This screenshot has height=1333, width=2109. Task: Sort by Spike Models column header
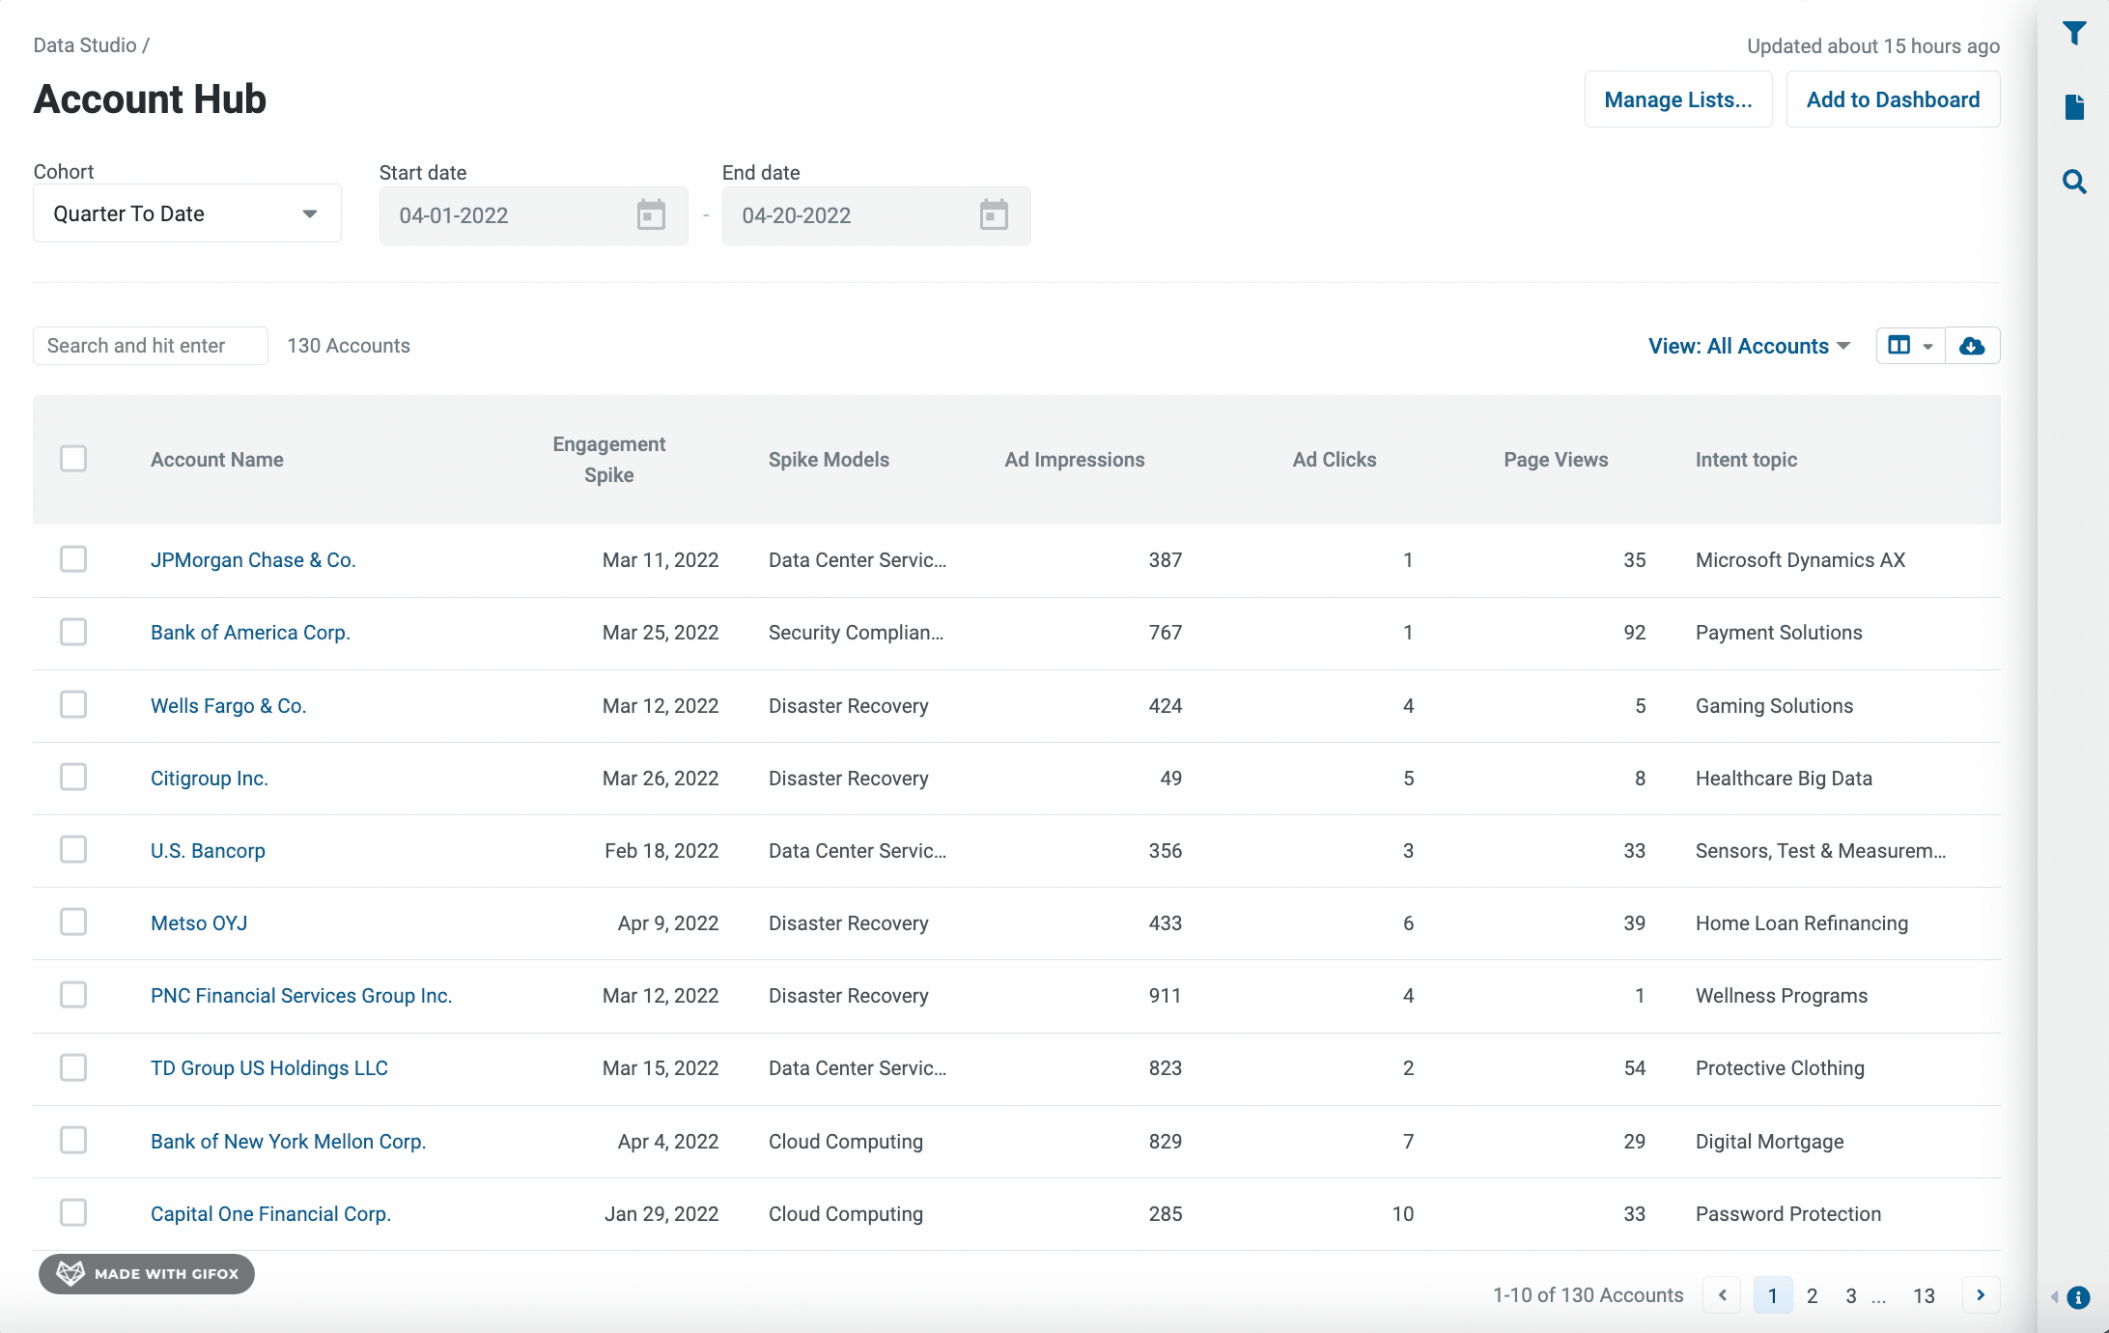829,460
